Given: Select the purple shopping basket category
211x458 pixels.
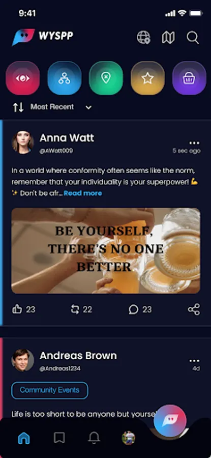Looking at the screenshot, I should tap(189, 78).
